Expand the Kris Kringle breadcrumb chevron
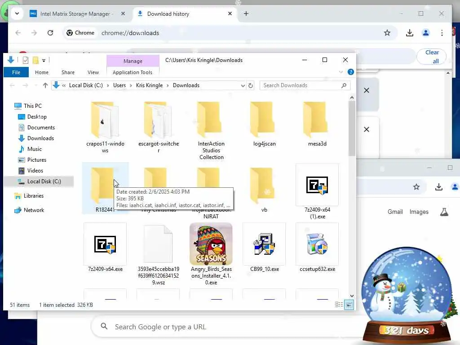This screenshot has width=460, height=345. 168,85
